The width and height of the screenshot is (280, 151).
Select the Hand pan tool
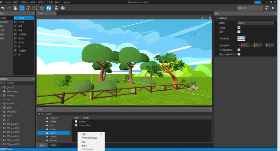15,8
